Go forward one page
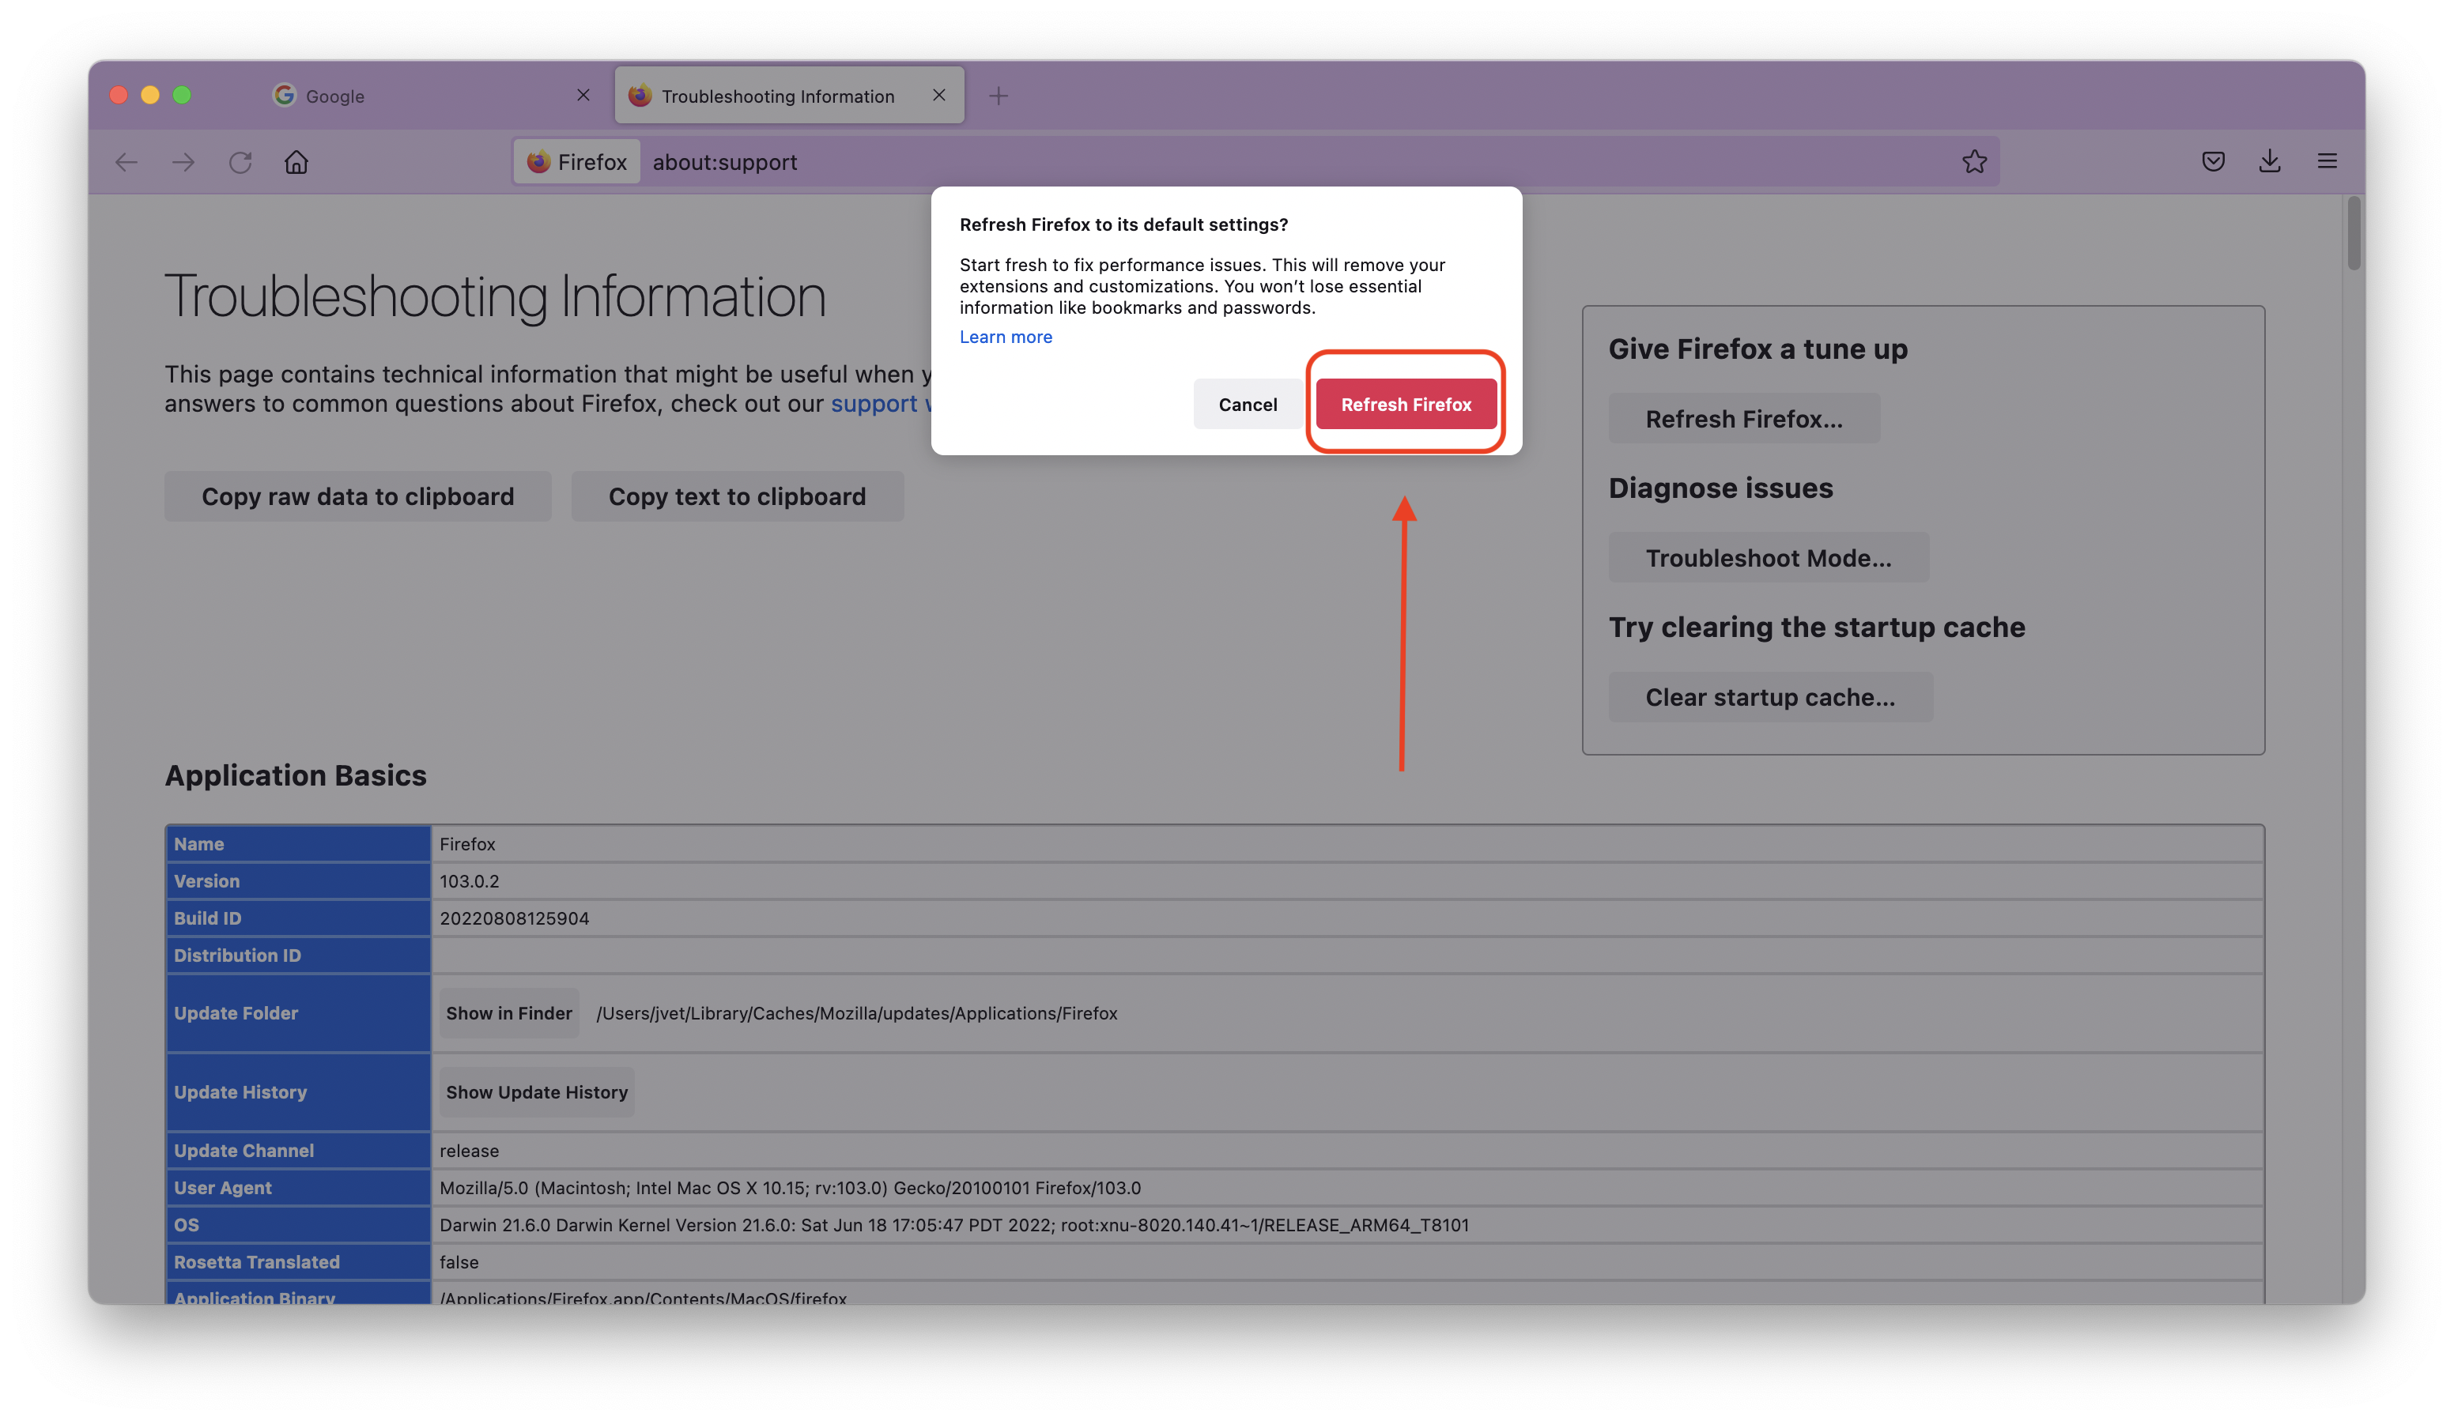The height and width of the screenshot is (1421, 2454). point(183,161)
